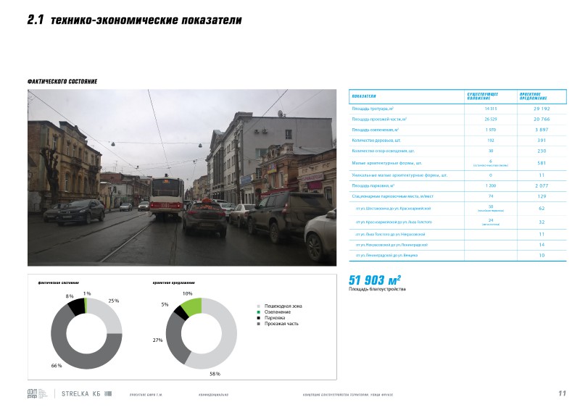The width and height of the screenshot is (580, 410).
Task: Click the black Парковка legend square
Action: tap(259, 318)
